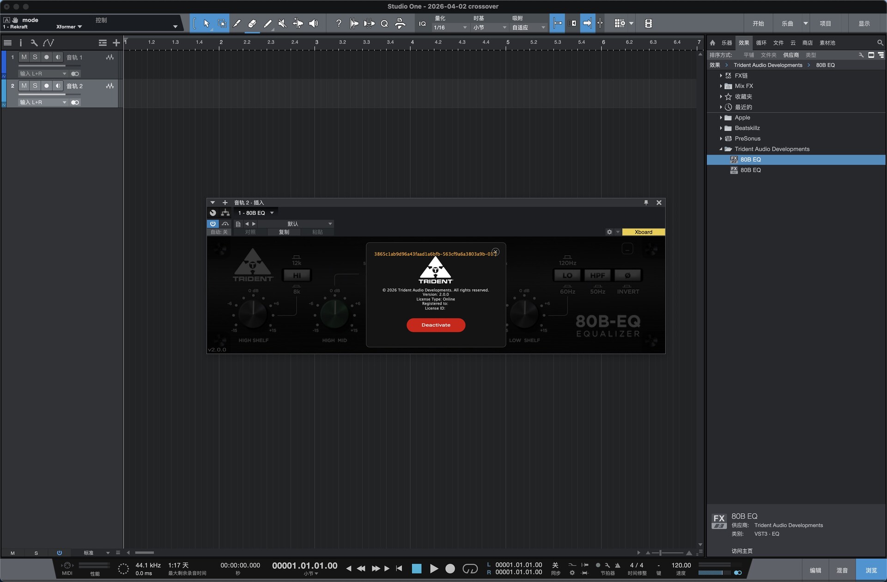
Task: Expand the PreSonus vendor folder
Action: [x=721, y=139]
